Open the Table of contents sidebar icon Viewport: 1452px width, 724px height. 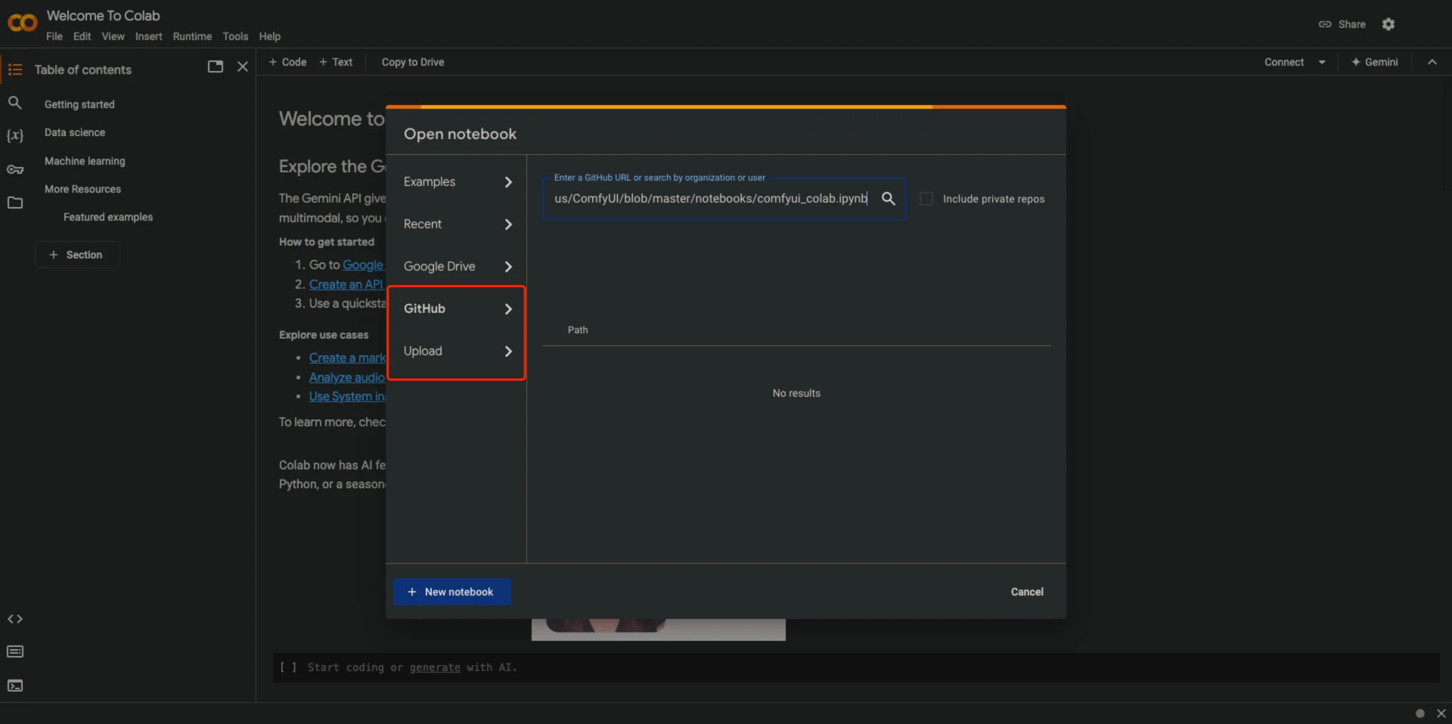coord(15,70)
